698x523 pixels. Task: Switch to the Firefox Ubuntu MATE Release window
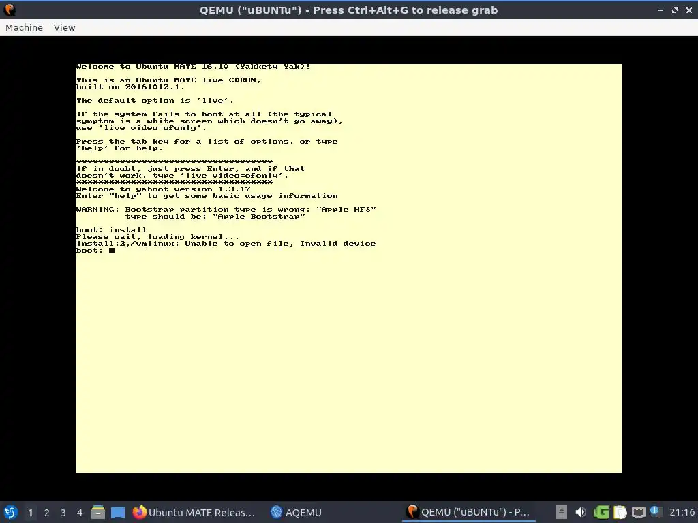click(194, 512)
